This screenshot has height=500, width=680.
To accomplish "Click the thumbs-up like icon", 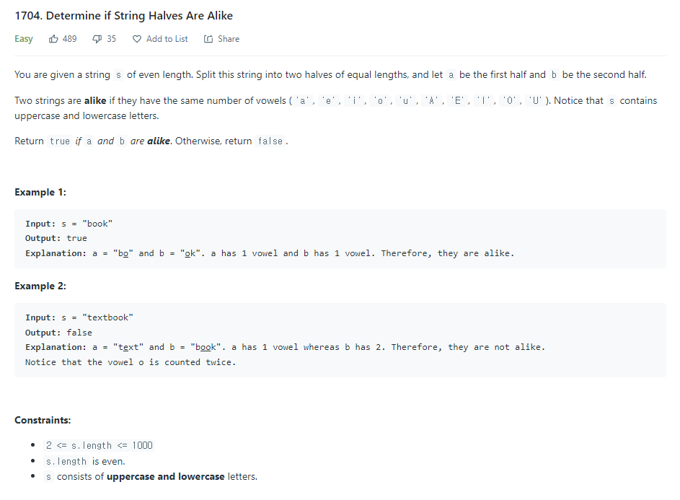I will coord(53,39).
